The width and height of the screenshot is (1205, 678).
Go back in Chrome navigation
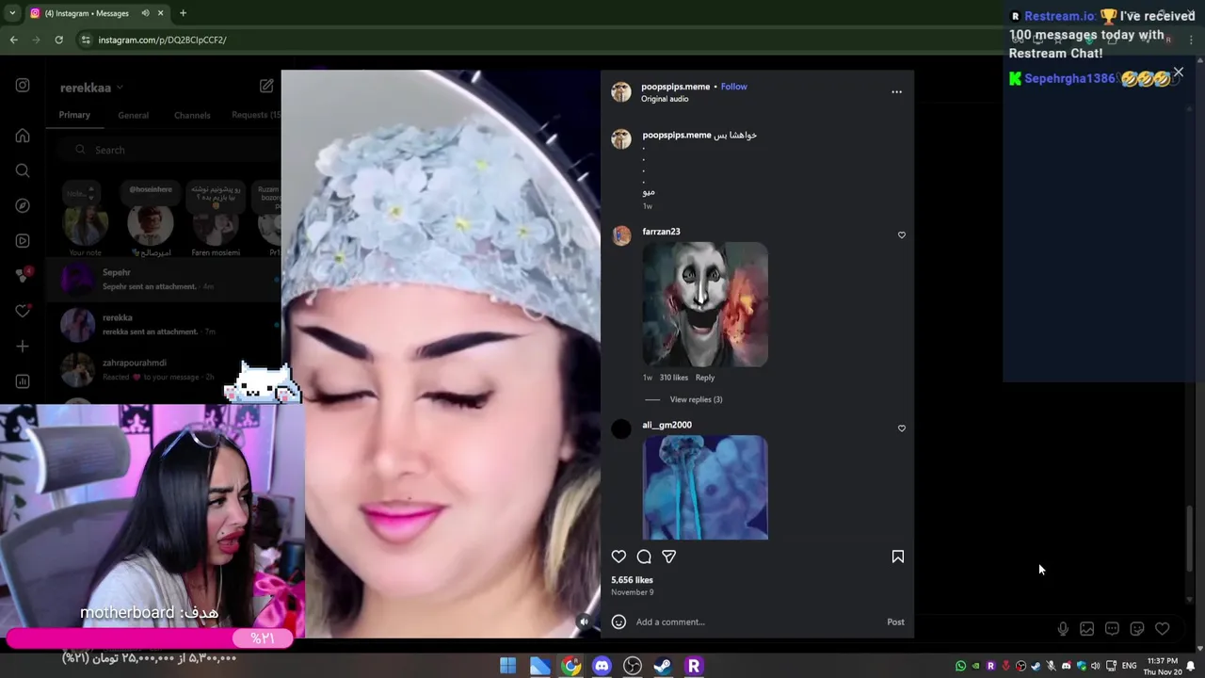click(x=13, y=40)
